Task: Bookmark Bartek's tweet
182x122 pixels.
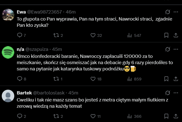Action: [166, 116]
